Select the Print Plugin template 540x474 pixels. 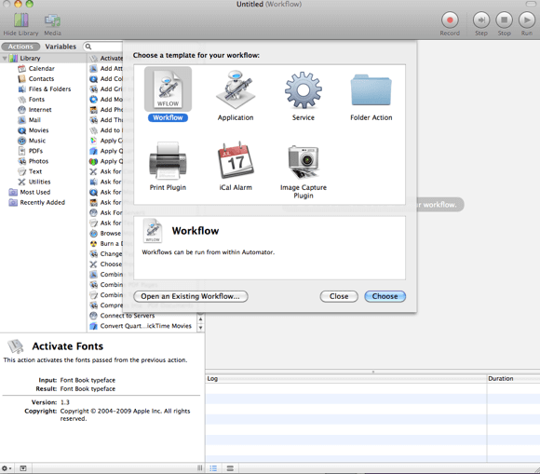[168, 161]
